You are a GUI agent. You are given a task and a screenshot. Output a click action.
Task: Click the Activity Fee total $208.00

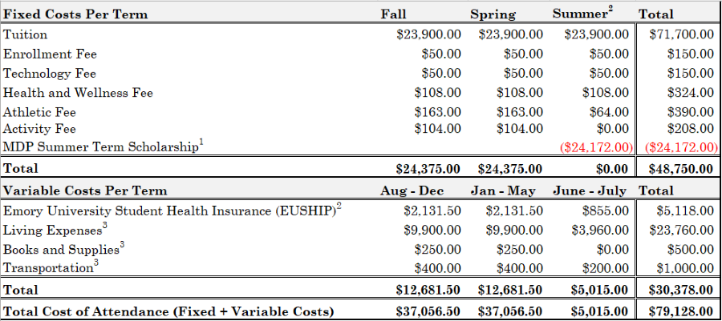[690, 128]
